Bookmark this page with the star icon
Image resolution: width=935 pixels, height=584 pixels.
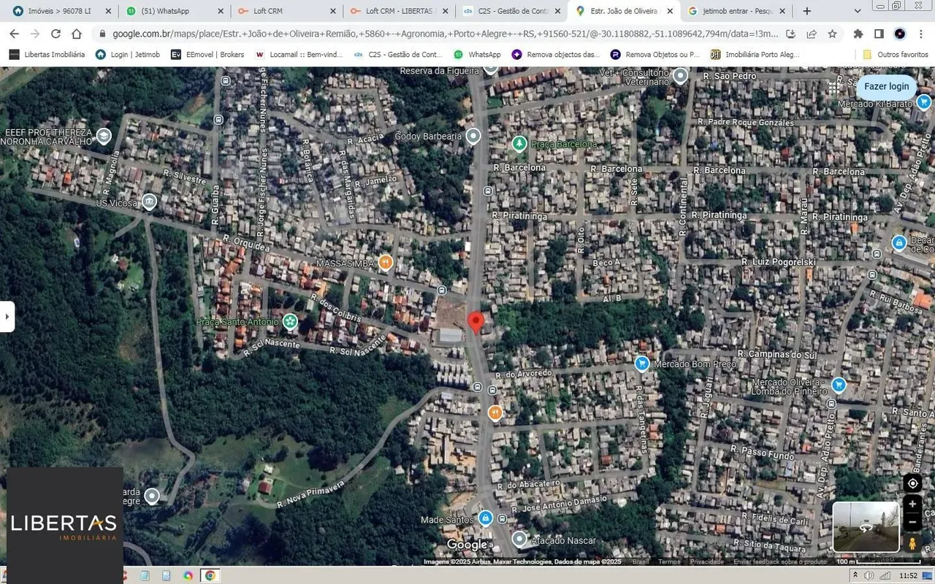pyautogui.click(x=832, y=34)
